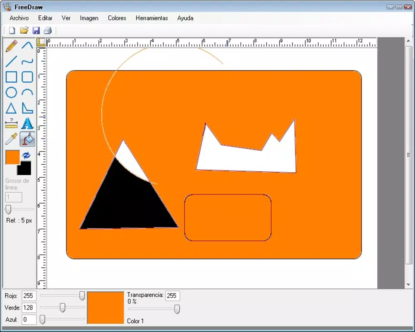The height and width of the screenshot is (332, 415).
Task: Select the Text tool letter A
Action: (x=27, y=124)
